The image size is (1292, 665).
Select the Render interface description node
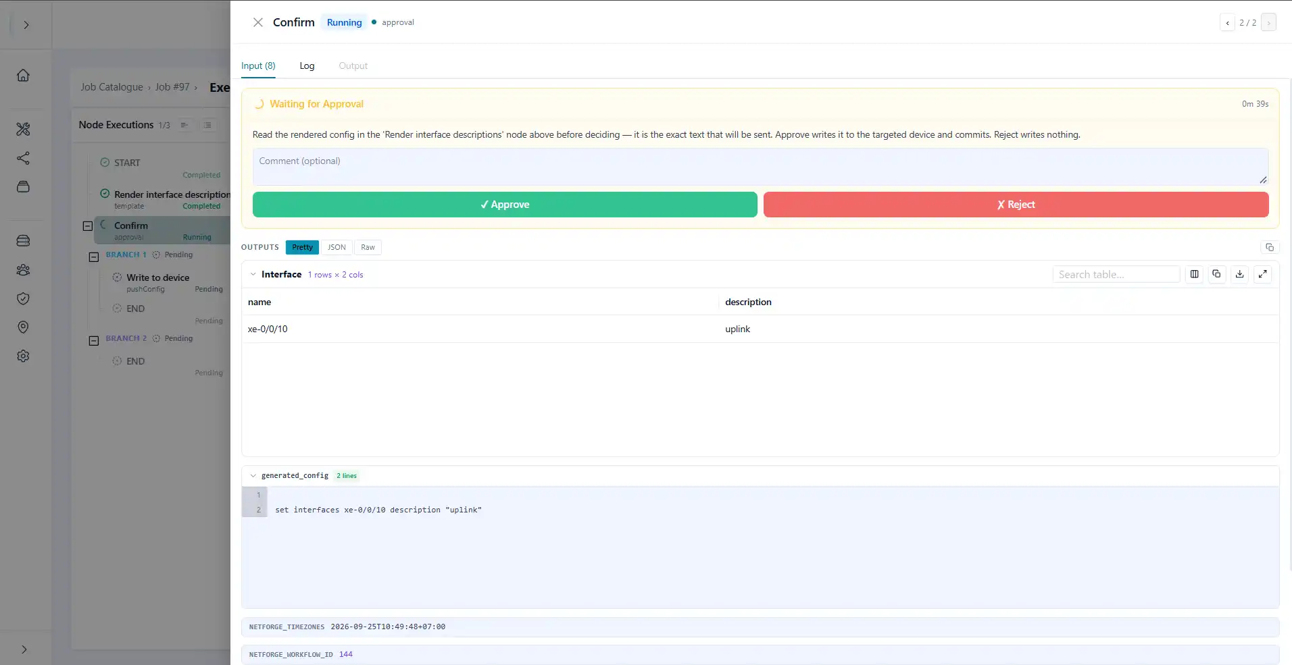pyautogui.click(x=172, y=194)
